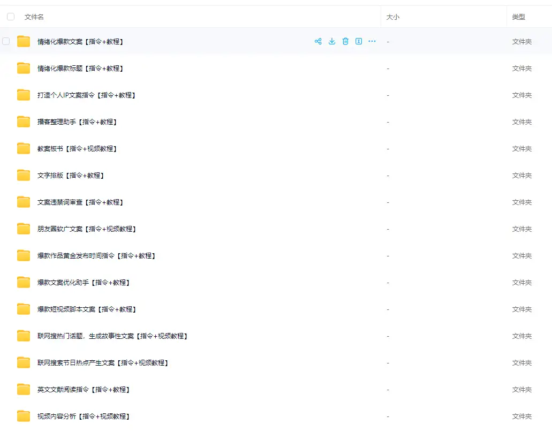Image resolution: width=552 pixels, height=432 pixels.
Task: Delete the 情绪化爆款文案 folder via trash icon
Action: (345, 41)
